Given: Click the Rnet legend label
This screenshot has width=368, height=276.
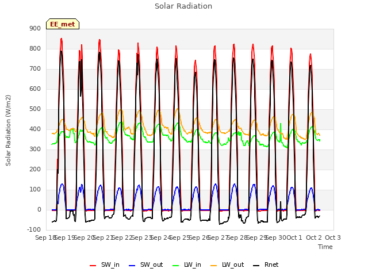Looking at the screenshot, I should 271,264.
